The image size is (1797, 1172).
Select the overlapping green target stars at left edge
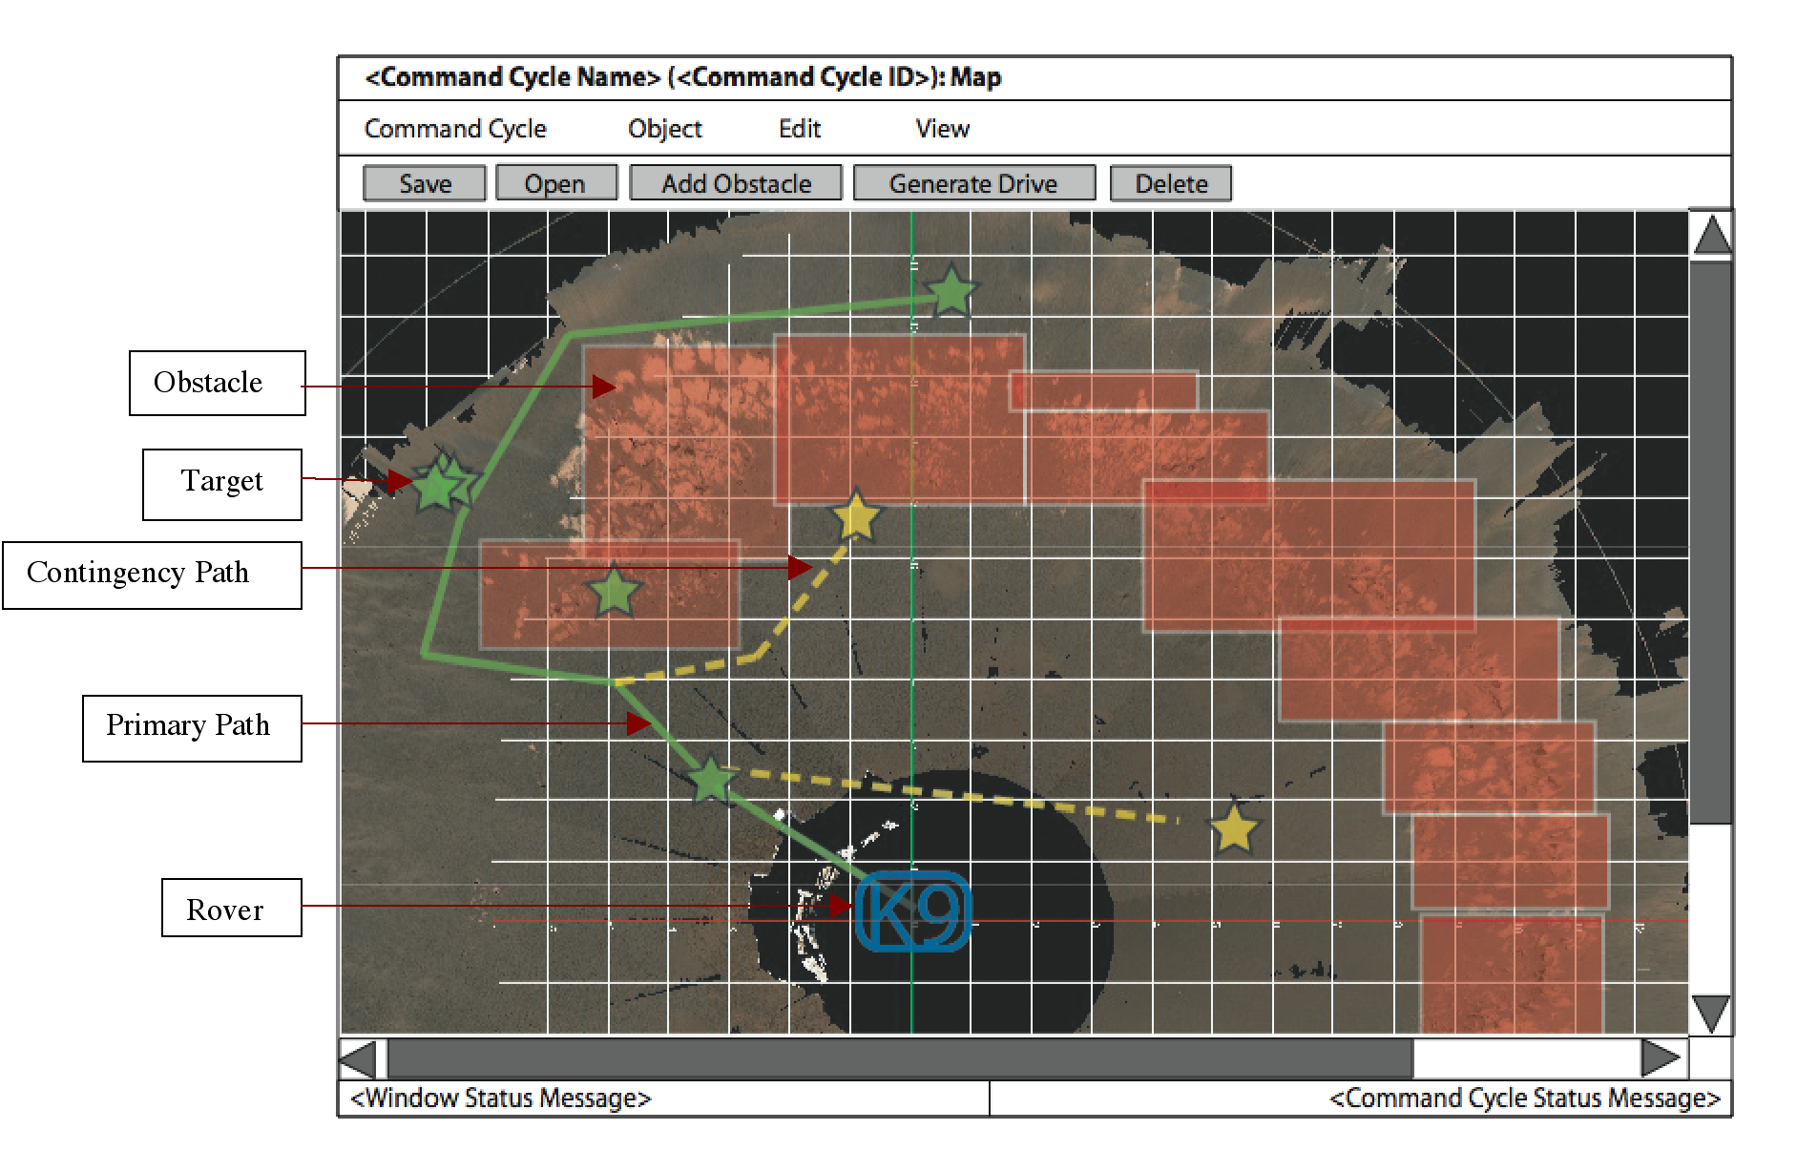click(442, 484)
